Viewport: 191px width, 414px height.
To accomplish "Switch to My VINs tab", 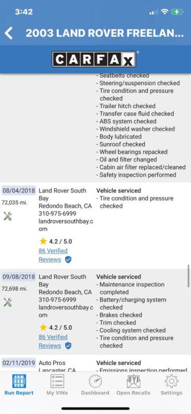I will 57,385.
